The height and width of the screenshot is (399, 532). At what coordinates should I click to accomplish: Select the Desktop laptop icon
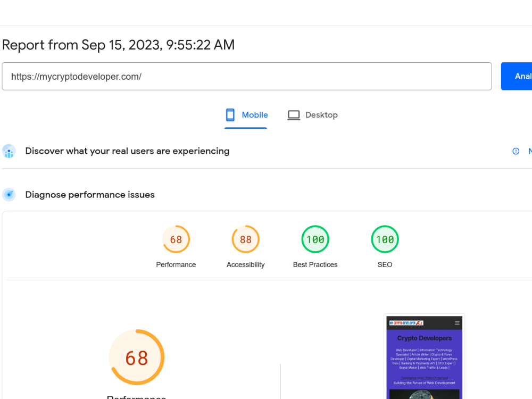[294, 115]
